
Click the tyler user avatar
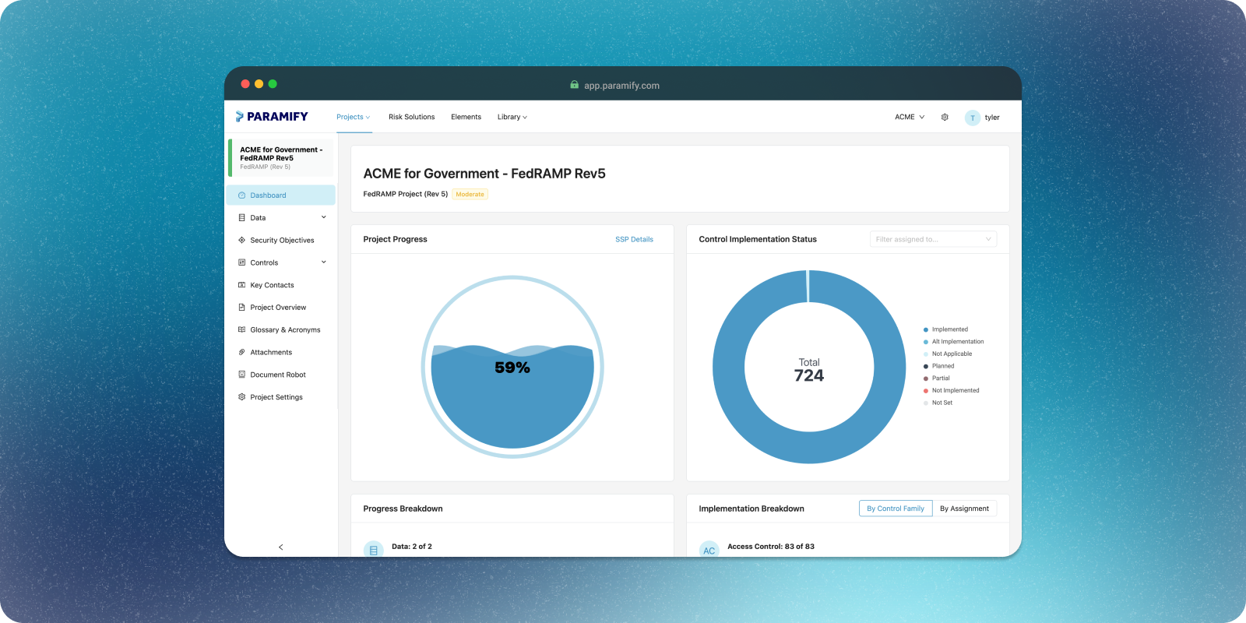[973, 118]
